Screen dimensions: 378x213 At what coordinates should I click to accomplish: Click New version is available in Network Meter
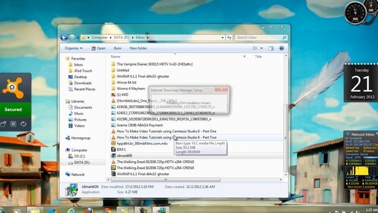361,187
